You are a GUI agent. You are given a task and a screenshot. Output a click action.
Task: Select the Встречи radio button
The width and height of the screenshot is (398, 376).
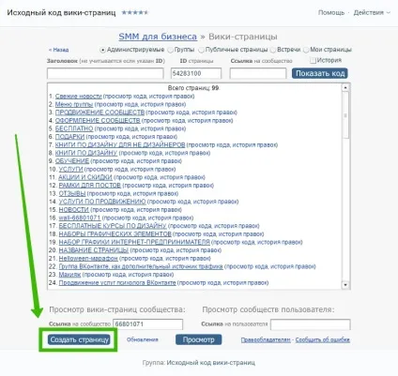pos(273,50)
